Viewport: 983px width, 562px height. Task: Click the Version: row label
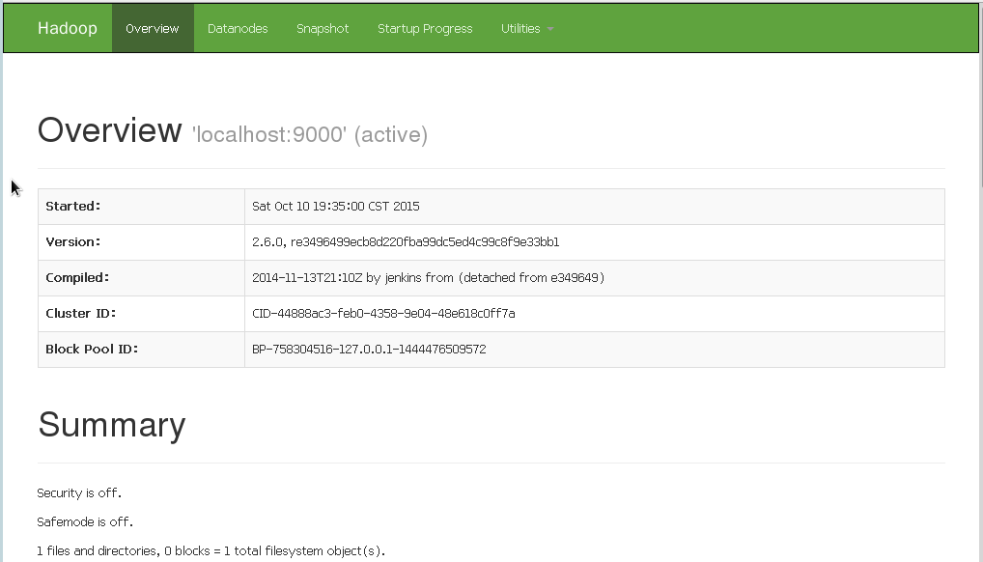tap(72, 242)
